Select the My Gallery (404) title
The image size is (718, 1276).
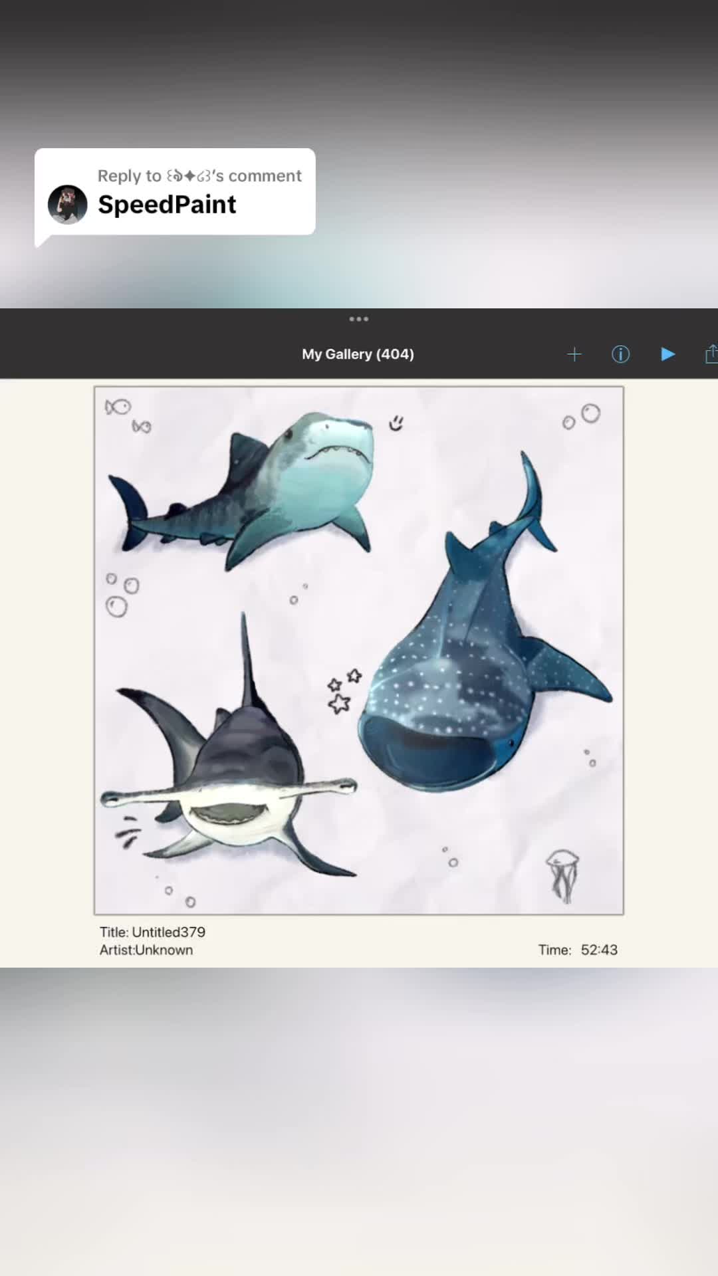358,354
